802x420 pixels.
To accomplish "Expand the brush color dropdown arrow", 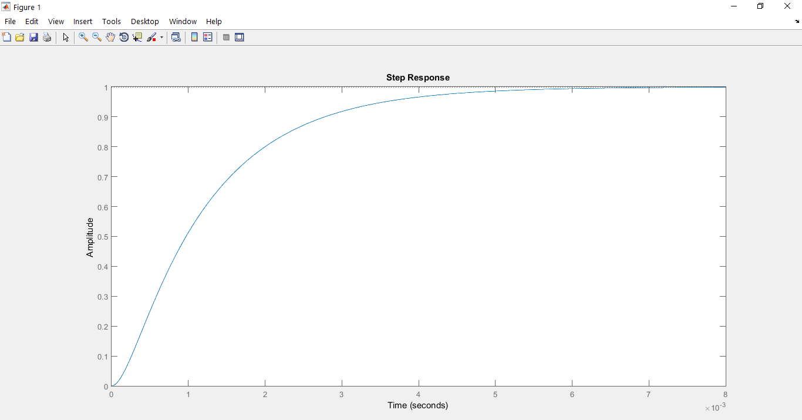I will point(161,37).
